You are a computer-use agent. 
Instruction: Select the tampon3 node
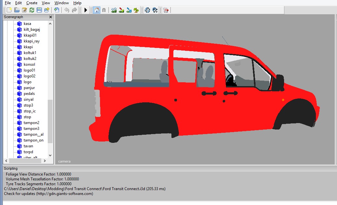point(31,129)
